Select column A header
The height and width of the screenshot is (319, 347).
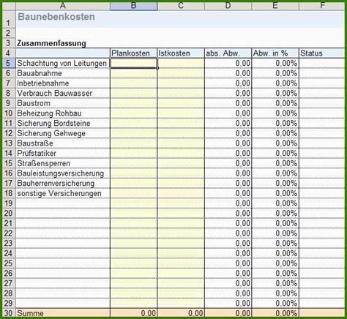63,5
